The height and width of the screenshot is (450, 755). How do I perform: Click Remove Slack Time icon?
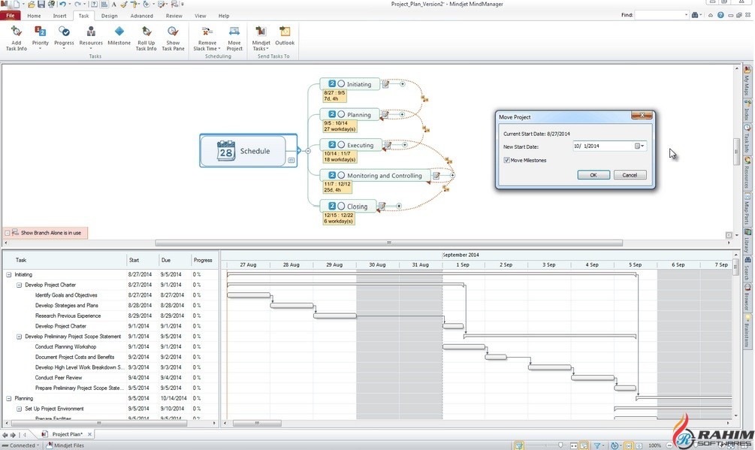click(x=207, y=32)
